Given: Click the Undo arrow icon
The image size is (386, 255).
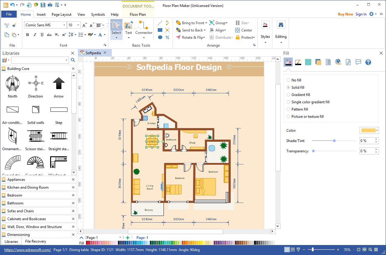Looking at the screenshot, I should [x=12, y=5].
